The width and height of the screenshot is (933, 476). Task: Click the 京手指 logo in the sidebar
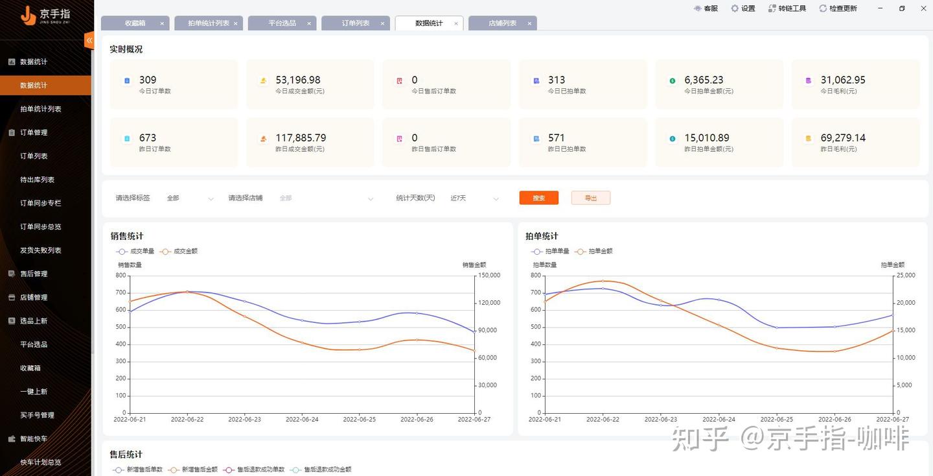[45, 15]
